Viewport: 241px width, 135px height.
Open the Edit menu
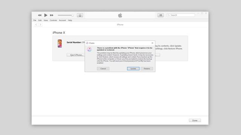40,20
